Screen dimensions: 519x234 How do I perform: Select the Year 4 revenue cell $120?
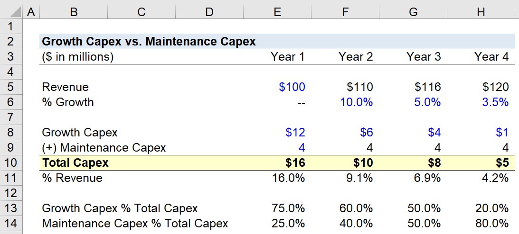(496, 87)
